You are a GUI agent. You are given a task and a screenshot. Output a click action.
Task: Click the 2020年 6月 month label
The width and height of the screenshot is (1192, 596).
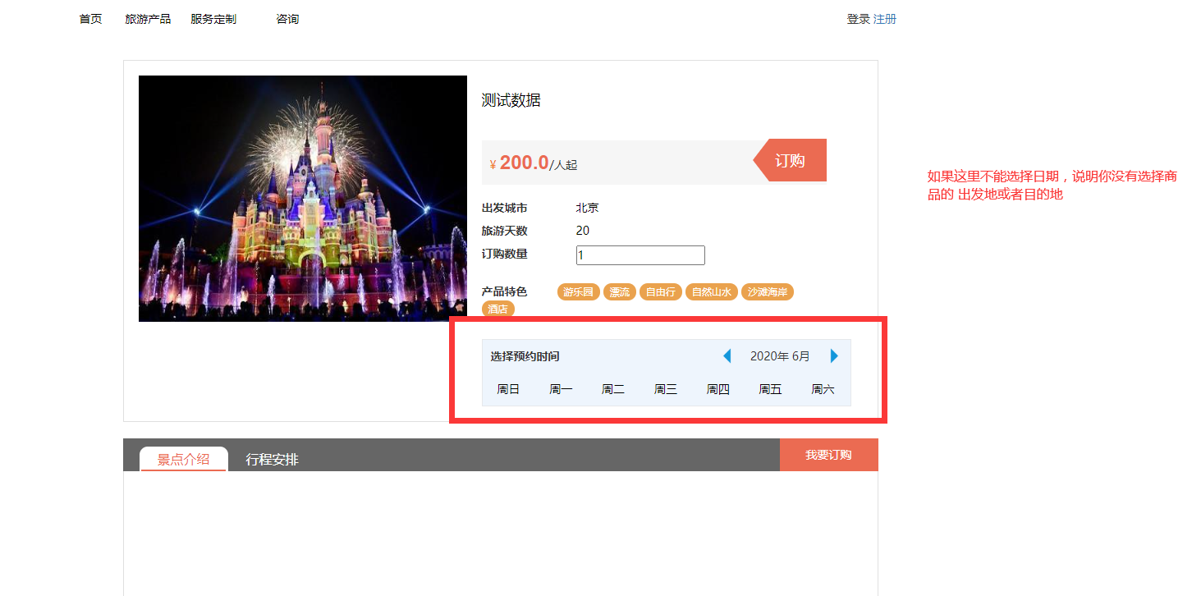(780, 356)
